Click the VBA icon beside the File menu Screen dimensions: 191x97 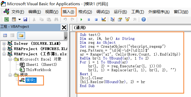(6, 12)
